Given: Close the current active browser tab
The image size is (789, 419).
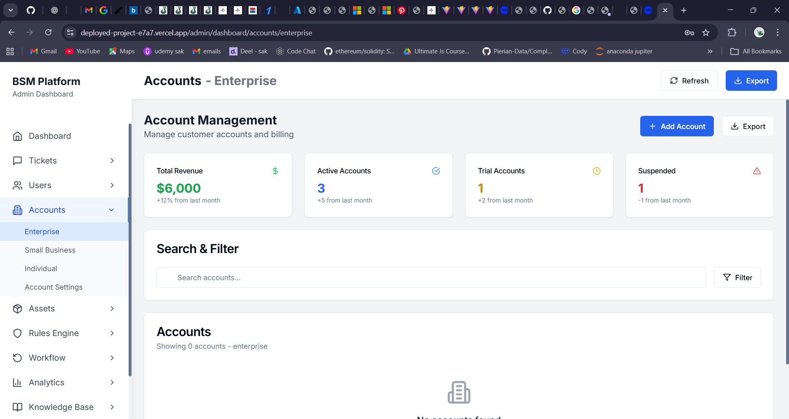Looking at the screenshot, I should point(665,10).
